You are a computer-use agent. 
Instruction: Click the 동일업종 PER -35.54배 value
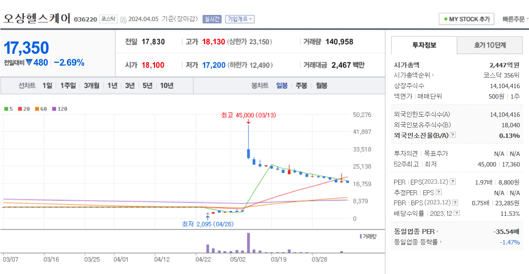[x=507, y=232]
